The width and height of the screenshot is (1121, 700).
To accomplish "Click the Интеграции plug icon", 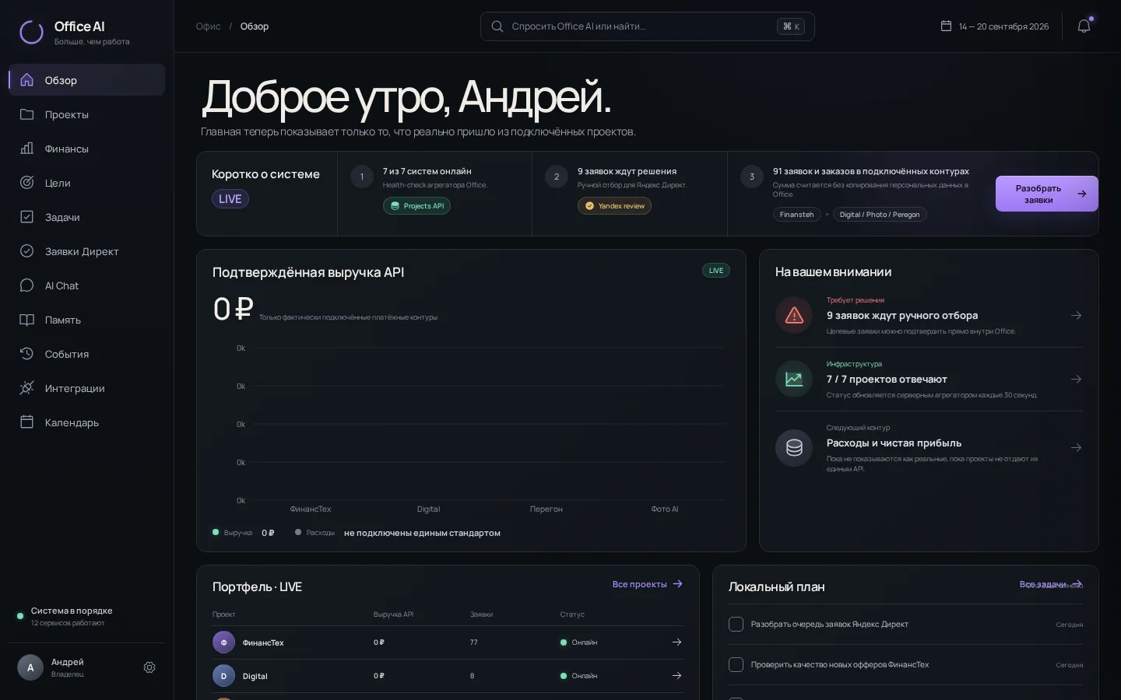I will pyautogui.click(x=26, y=388).
